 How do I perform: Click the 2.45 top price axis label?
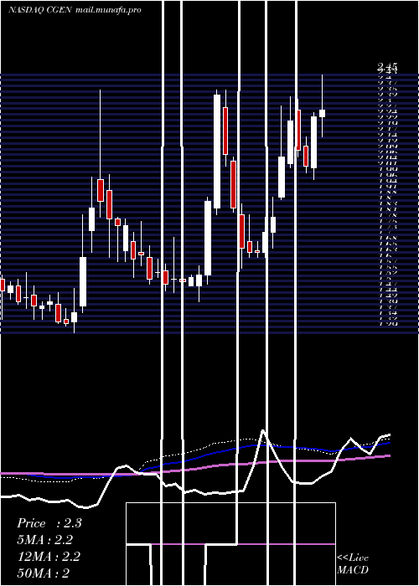tap(387, 66)
